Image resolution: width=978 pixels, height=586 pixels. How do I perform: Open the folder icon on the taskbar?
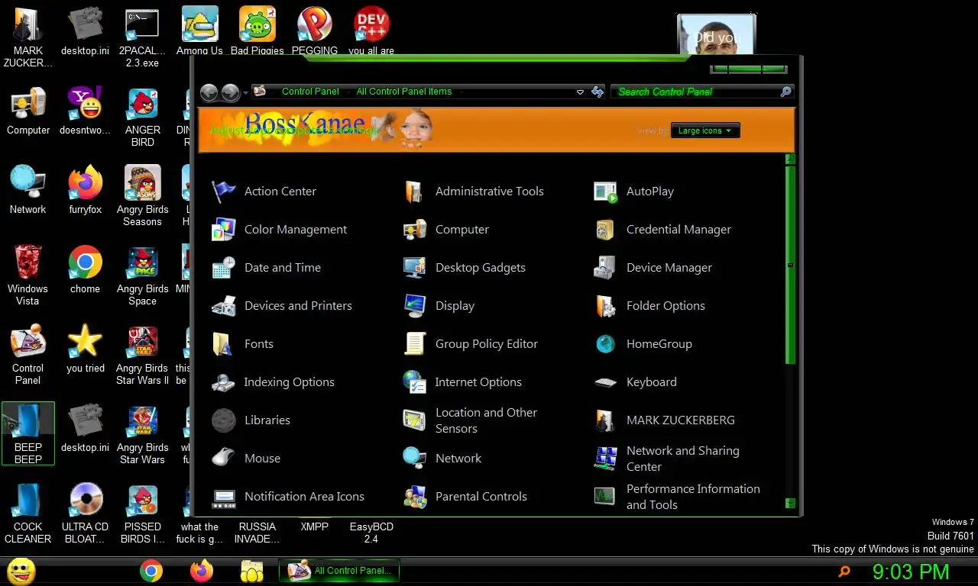pyautogui.click(x=251, y=571)
